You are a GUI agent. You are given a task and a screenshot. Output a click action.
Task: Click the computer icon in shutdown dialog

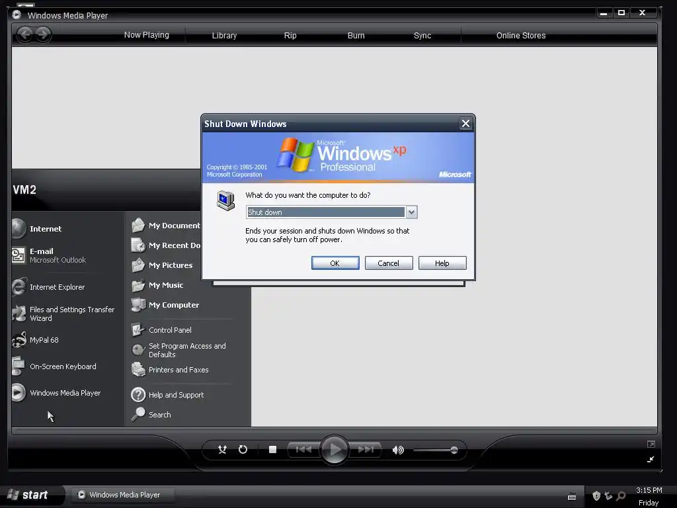[225, 200]
